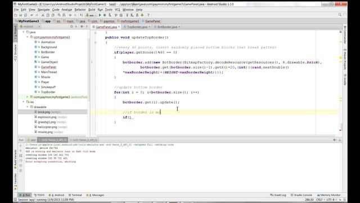Screen dimensions: 360x203
Task: Expand the androidTest package node
Action: click(x=28, y=97)
